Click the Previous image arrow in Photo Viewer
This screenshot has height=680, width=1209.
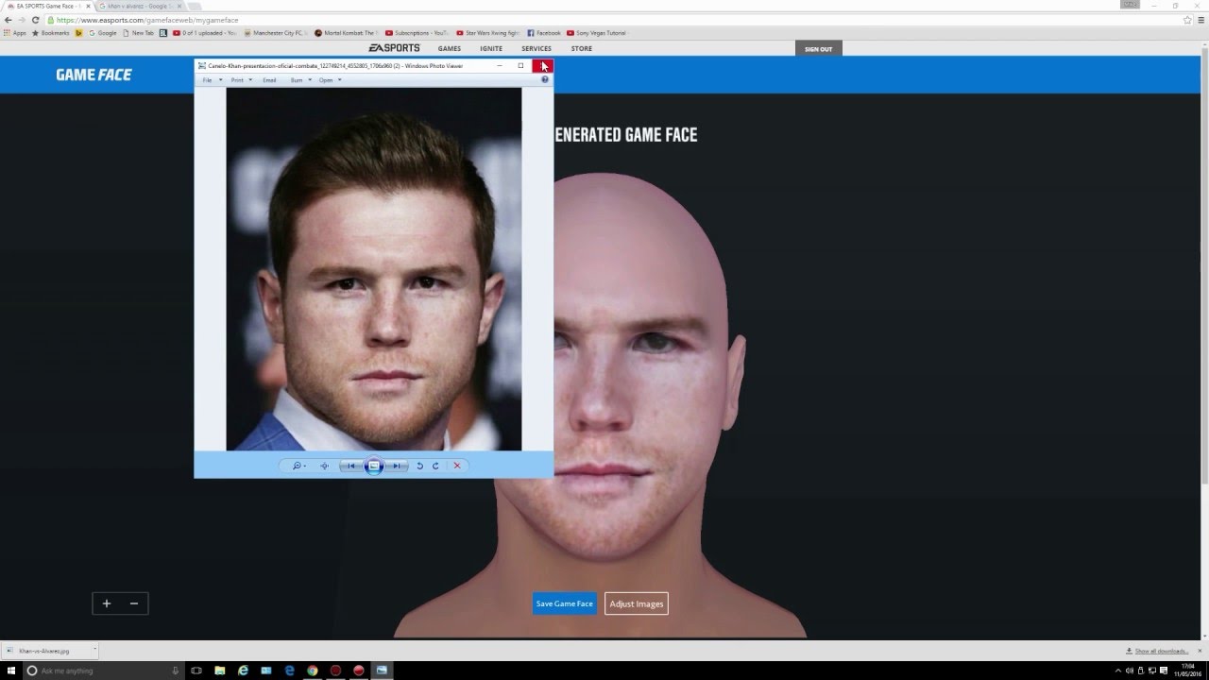[350, 466]
